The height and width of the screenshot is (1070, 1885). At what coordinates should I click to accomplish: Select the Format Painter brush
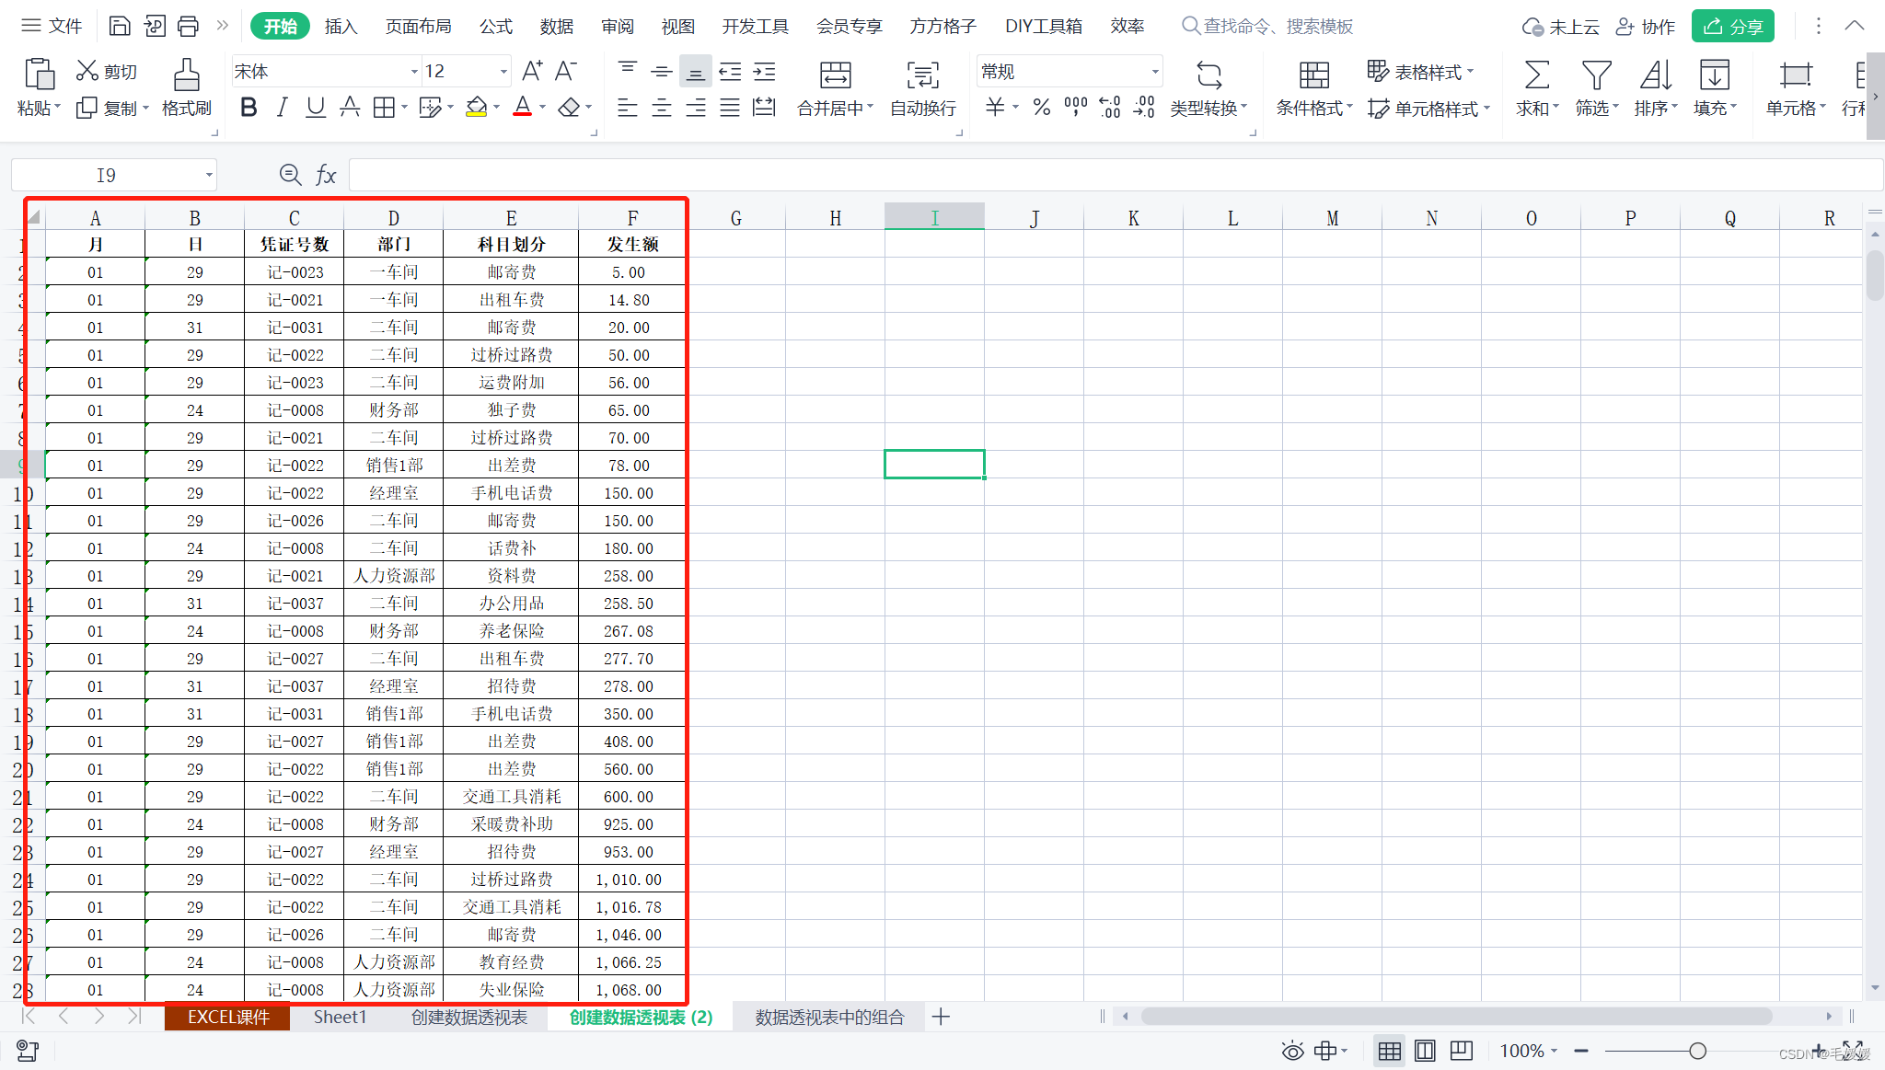click(187, 75)
